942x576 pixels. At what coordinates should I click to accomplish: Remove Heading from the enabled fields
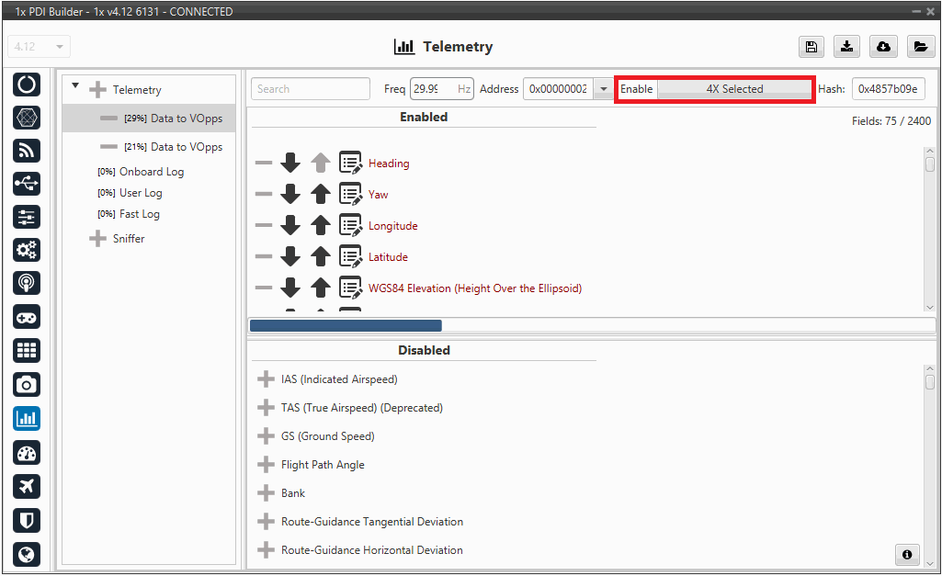(264, 164)
